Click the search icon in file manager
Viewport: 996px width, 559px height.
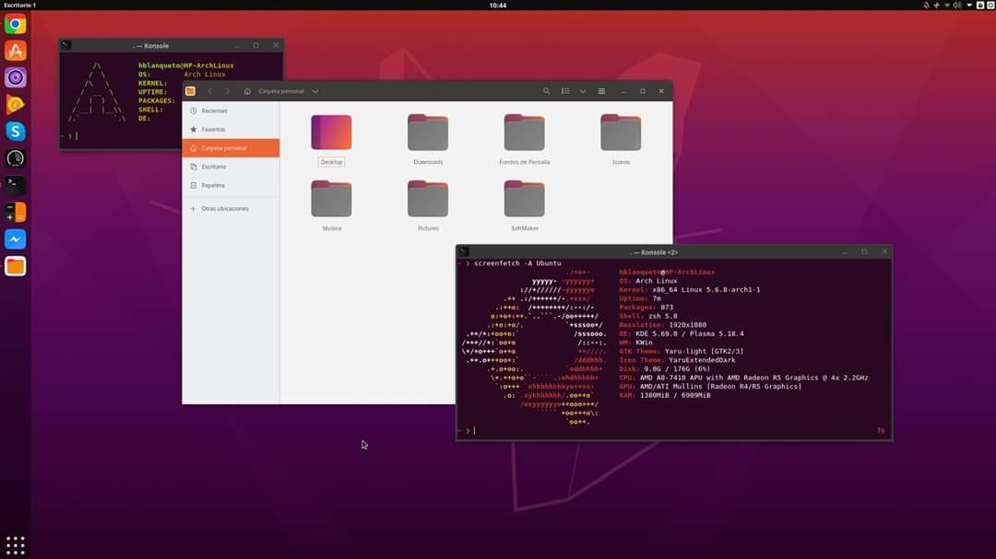546,91
